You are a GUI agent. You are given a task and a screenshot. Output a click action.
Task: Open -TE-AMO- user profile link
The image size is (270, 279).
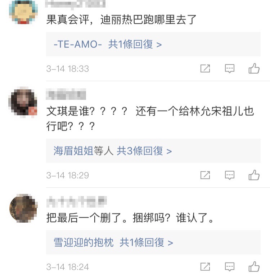[78, 45]
